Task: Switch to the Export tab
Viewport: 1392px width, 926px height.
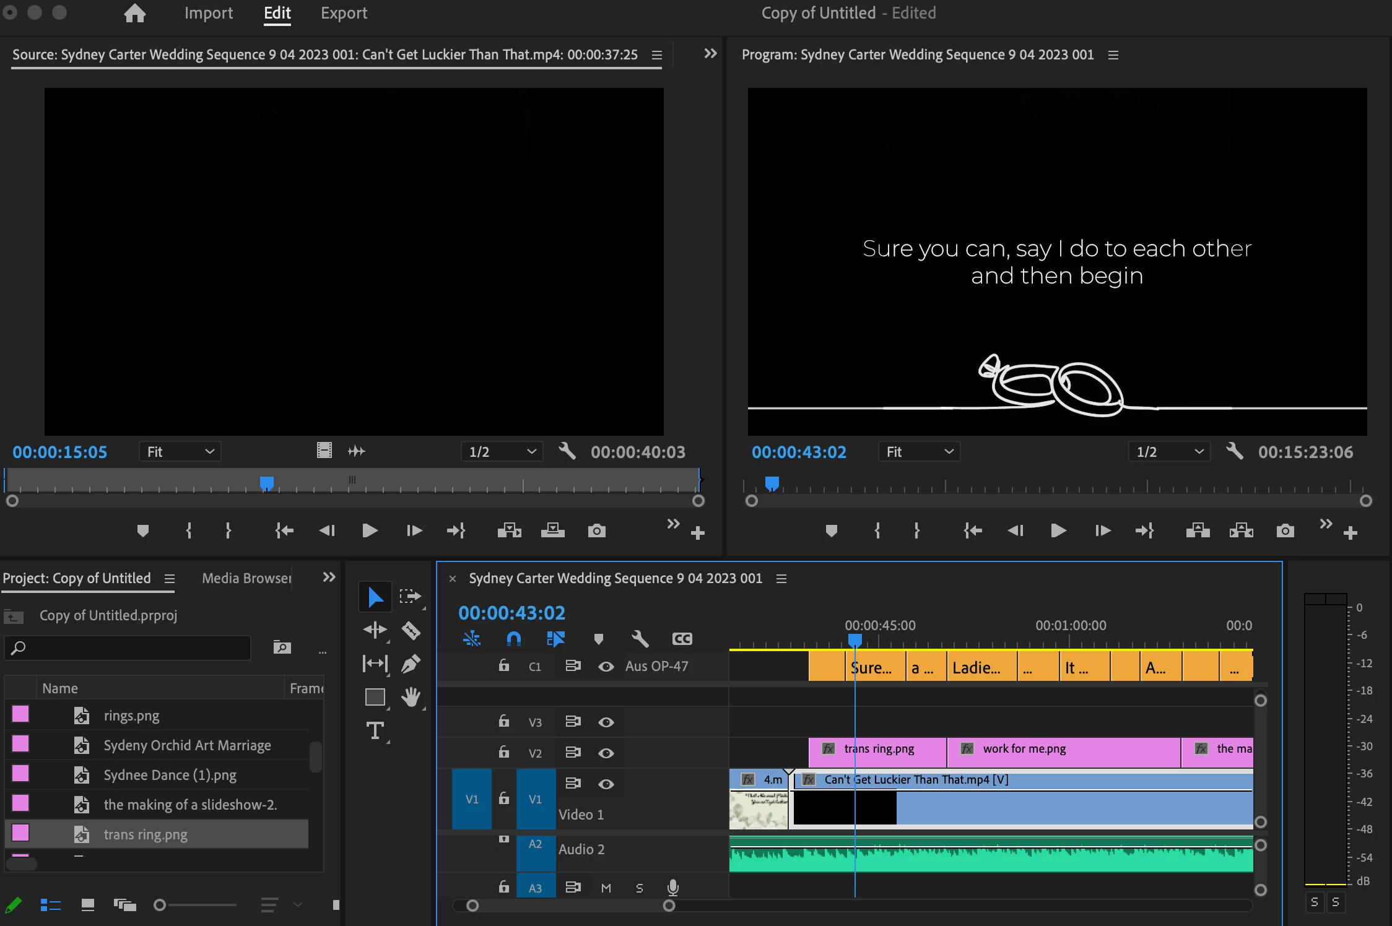Action: coord(344,13)
